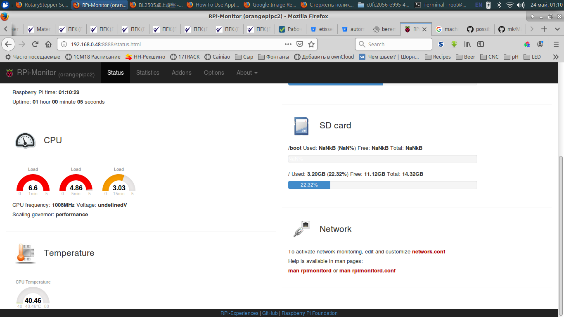
Task: Click the /boot NaN% usage bar
Action: point(382,159)
